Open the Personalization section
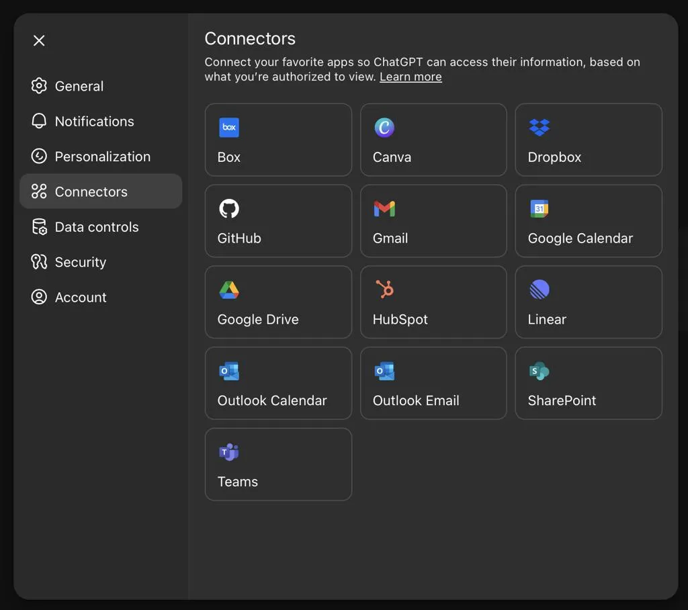 tap(101, 157)
